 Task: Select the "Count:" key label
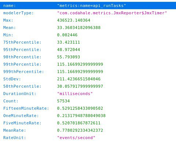(x=11, y=101)
